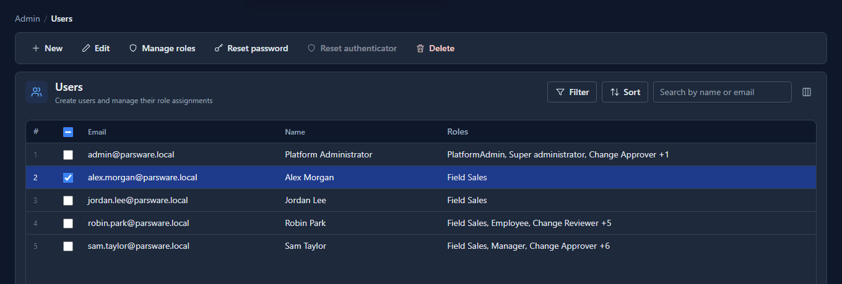842x284 pixels.
Task: Click row number 5 cell
Action: pos(35,246)
